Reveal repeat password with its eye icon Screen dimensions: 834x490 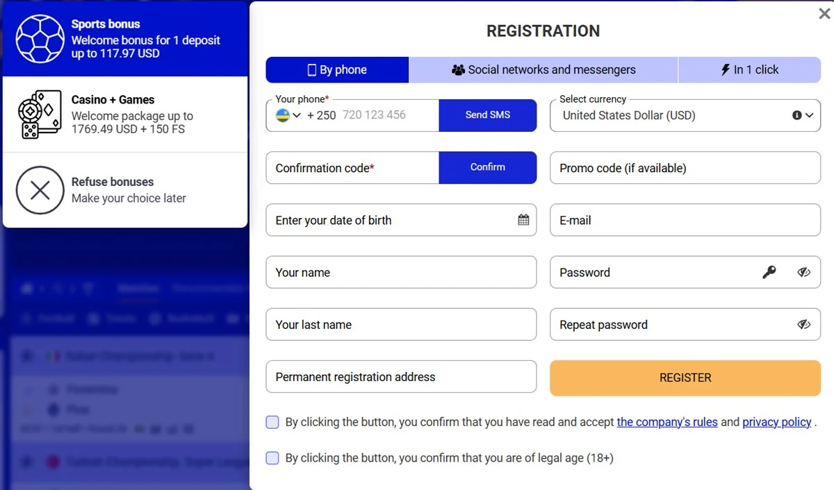click(804, 324)
